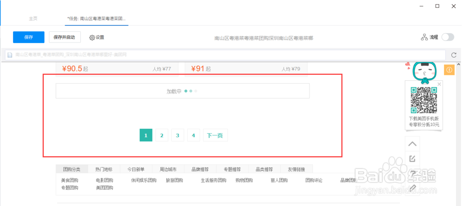Go to page 3 of results
The width and height of the screenshot is (462, 206).
coord(178,135)
